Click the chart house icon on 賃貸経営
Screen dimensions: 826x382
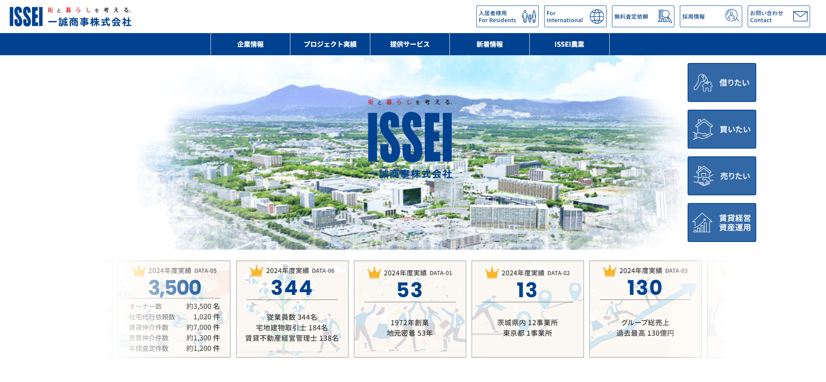[x=702, y=223]
